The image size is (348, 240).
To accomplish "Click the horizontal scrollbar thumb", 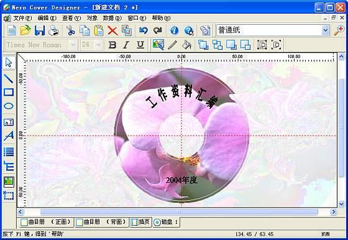I will (x=179, y=212).
